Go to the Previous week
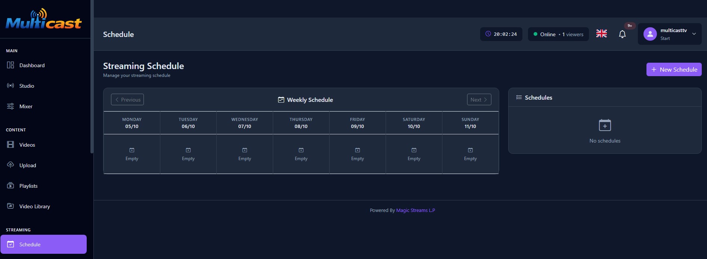This screenshot has height=259, width=707. (127, 100)
